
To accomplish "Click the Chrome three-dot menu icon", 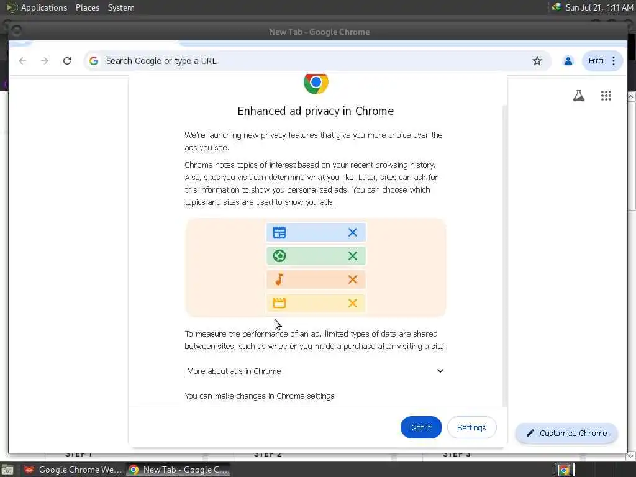I will [613, 61].
